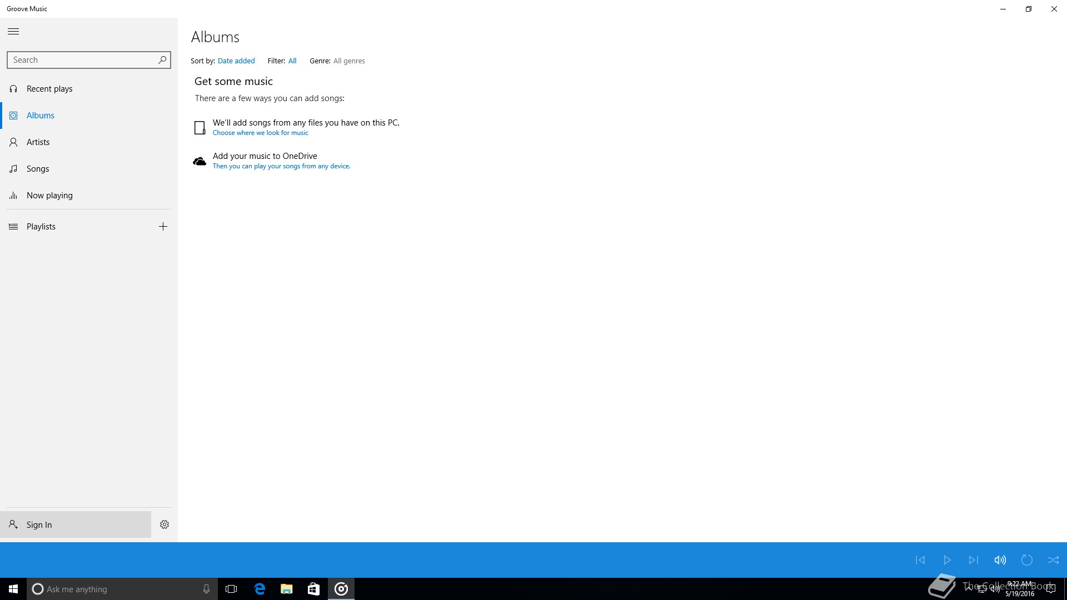Open the Windows Store from taskbar

[313, 589]
